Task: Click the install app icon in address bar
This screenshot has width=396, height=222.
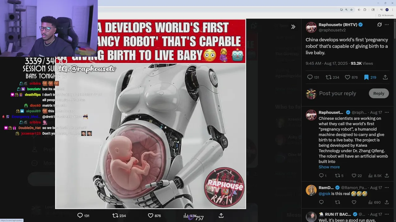Action: point(341,10)
